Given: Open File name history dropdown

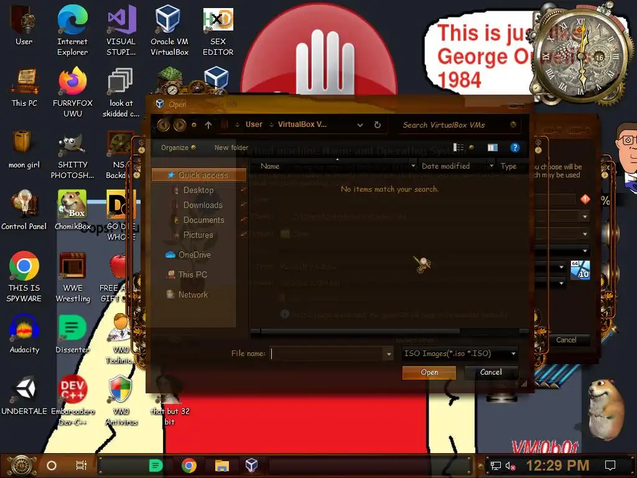Looking at the screenshot, I should click(388, 354).
